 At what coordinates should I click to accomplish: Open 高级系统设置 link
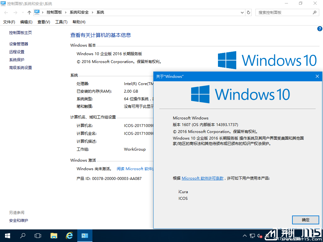click(21, 68)
